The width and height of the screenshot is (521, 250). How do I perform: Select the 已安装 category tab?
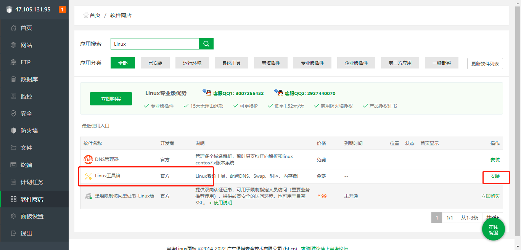pyautogui.click(x=155, y=63)
